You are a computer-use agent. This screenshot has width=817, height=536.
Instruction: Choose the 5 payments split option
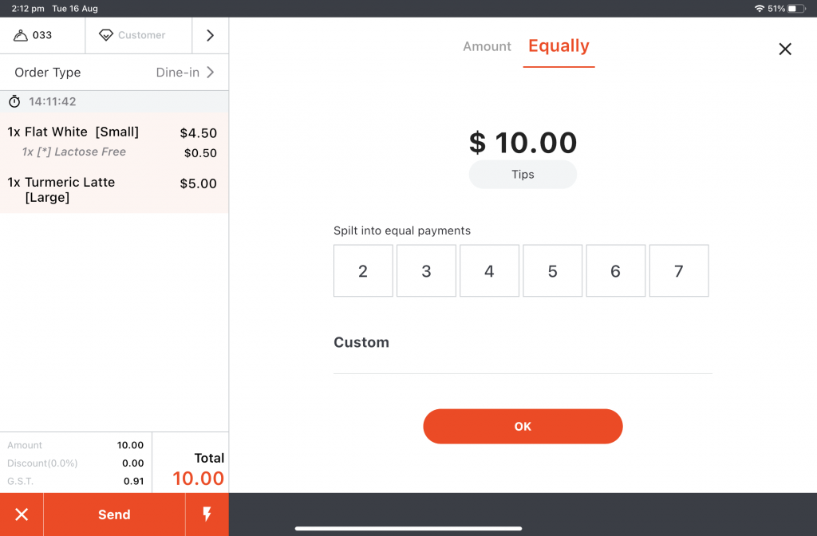tap(552, 271)
